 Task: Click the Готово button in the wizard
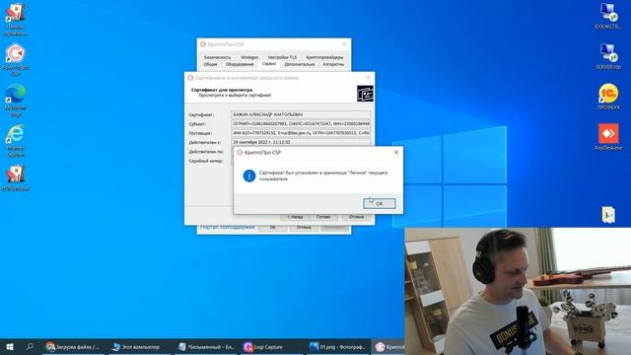(x=323, y=217)
